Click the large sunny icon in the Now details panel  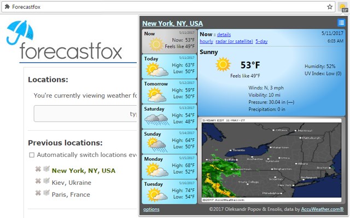pyautogui.click(x=223, y=64)
